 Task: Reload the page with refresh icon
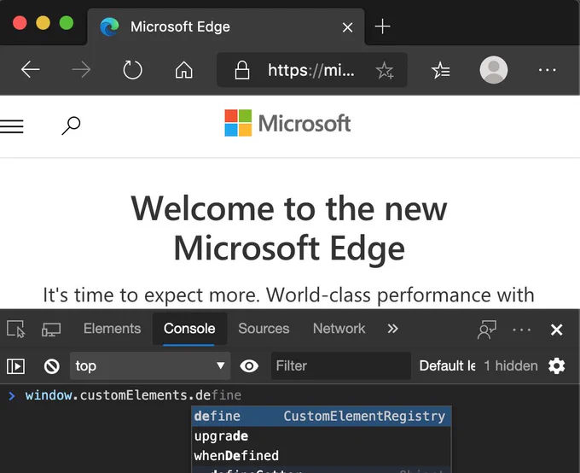[132, 70]
